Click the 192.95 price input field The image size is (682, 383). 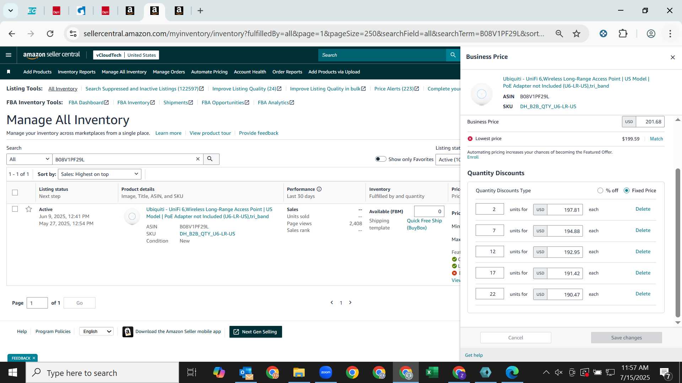564,252
